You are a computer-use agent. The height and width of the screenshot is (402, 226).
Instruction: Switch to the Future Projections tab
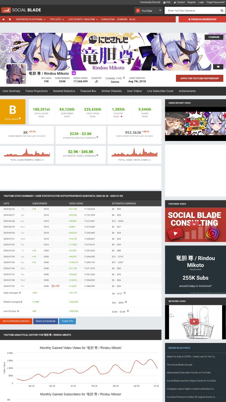click(x=36, y=91)
